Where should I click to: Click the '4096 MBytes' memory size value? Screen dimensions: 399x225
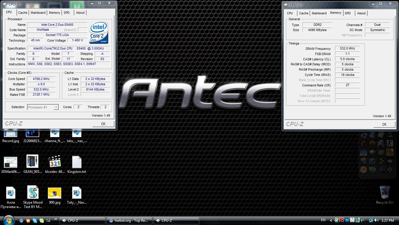click(317, 30)
